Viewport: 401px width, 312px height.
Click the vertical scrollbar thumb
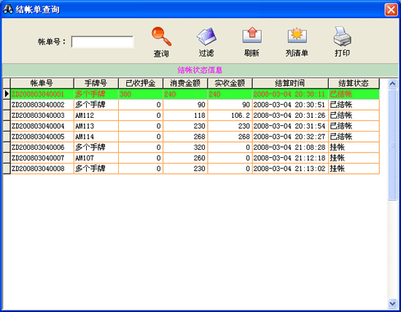[392, 145]
